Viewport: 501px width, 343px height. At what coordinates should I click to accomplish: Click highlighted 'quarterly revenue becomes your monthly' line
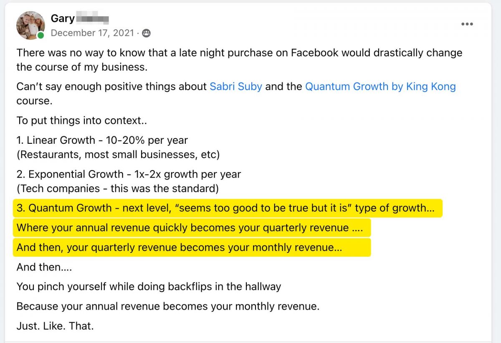pyautogui.click(x=192, y=248)
